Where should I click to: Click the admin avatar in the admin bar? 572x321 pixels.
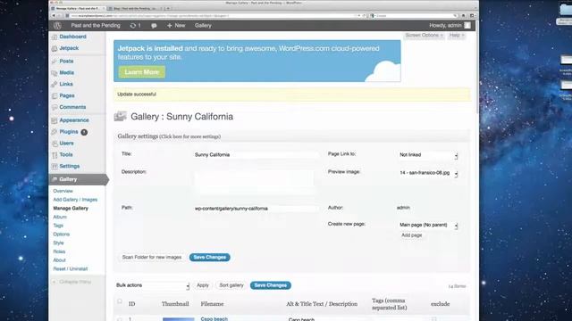[x=467, y=25]
